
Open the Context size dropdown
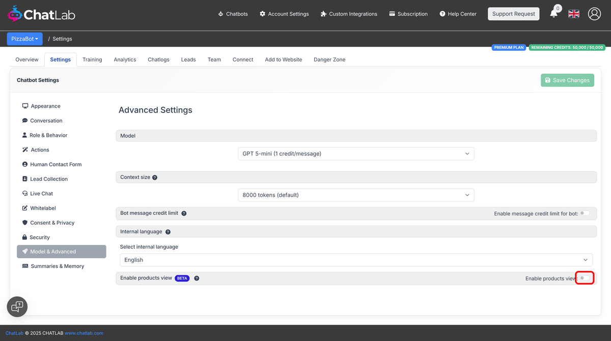pyautogui.click(x=355, y=195)
